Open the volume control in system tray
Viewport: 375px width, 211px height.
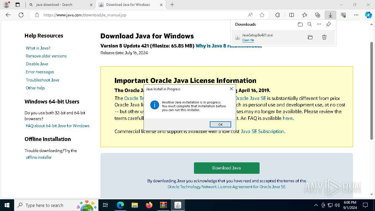(337, 205)
